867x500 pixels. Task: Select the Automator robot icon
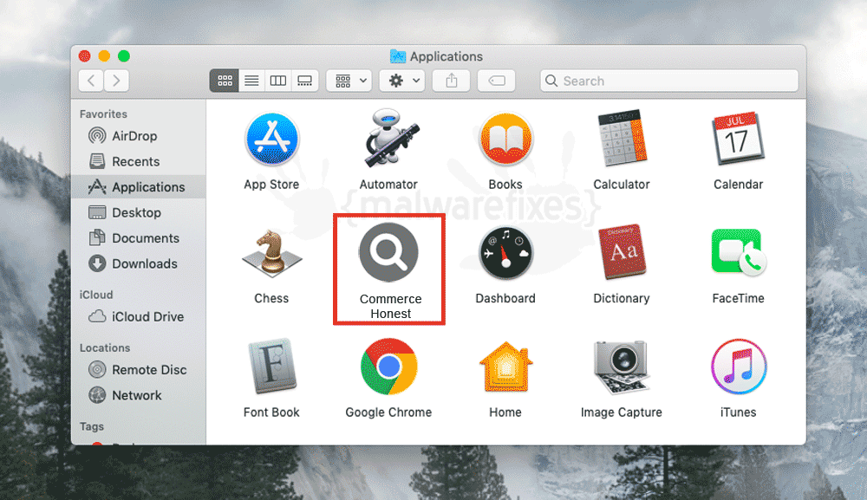click(x=391, y=138)
